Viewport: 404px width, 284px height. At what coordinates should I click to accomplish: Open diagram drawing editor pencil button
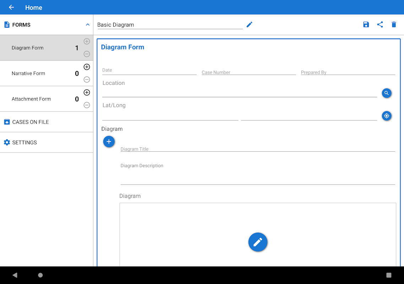[x=258, y=242]
